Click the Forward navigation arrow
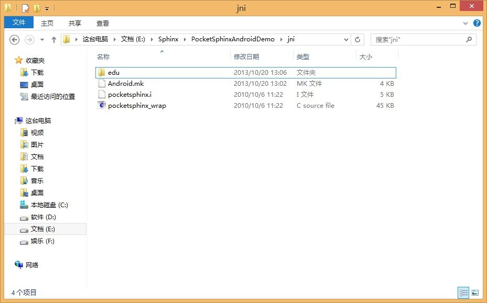Screen dimensions: 487x303 point(29,40)
